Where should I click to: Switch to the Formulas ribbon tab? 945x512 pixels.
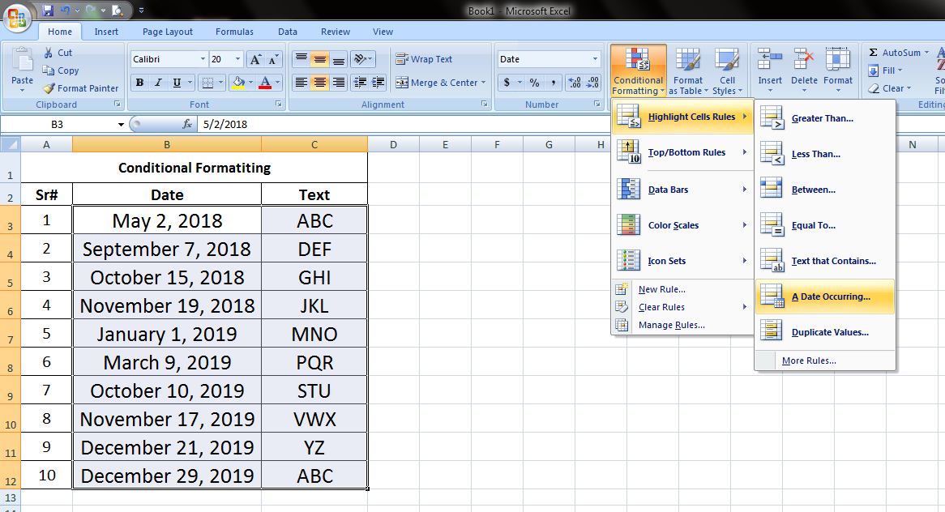[234, 32]
